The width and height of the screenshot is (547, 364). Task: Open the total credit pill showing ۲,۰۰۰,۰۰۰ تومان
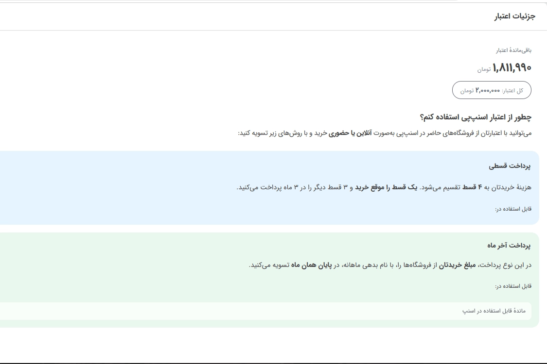pos(491,90)
